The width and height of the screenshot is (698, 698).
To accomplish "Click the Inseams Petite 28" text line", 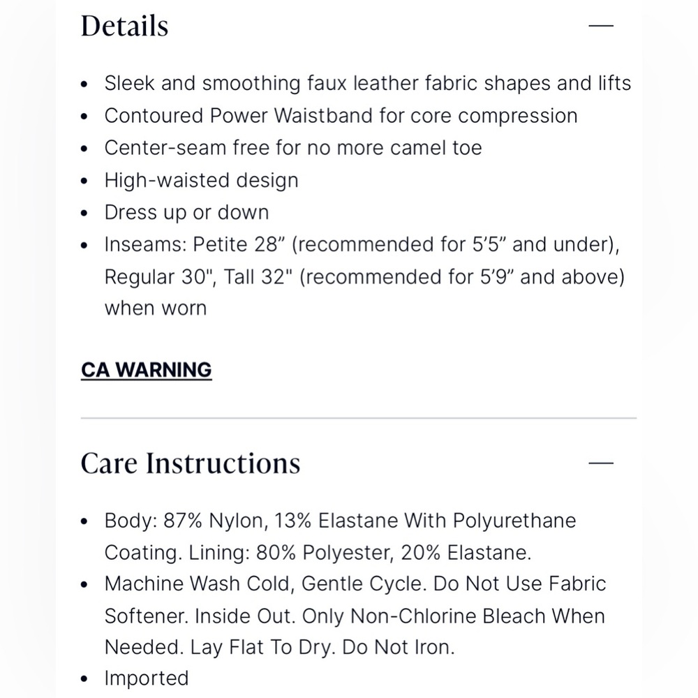I will [362, 244].
